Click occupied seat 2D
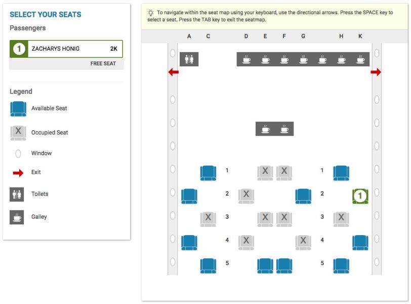 246,196
